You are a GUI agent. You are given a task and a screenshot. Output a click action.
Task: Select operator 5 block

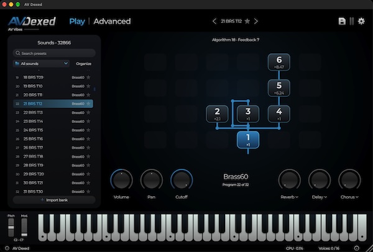pos(279,88)
